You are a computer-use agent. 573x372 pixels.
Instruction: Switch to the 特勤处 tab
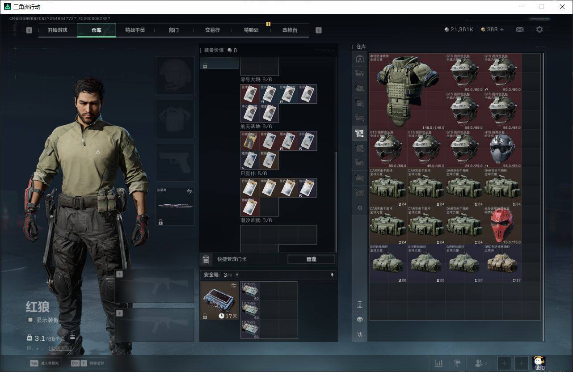(251, 30)
